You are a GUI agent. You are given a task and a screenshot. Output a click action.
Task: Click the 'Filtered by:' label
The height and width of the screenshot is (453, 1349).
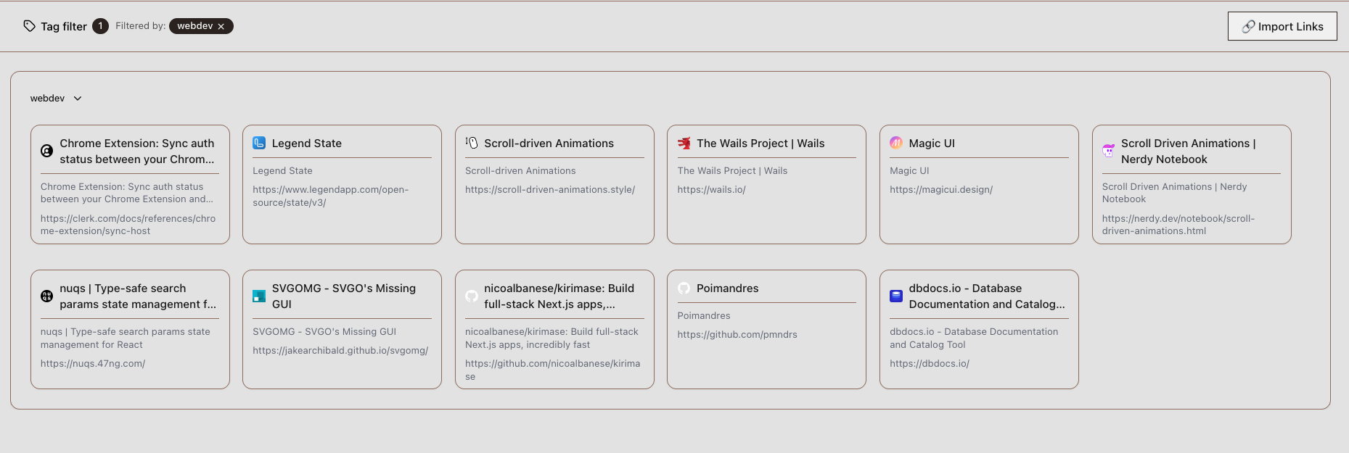(141, 26)
